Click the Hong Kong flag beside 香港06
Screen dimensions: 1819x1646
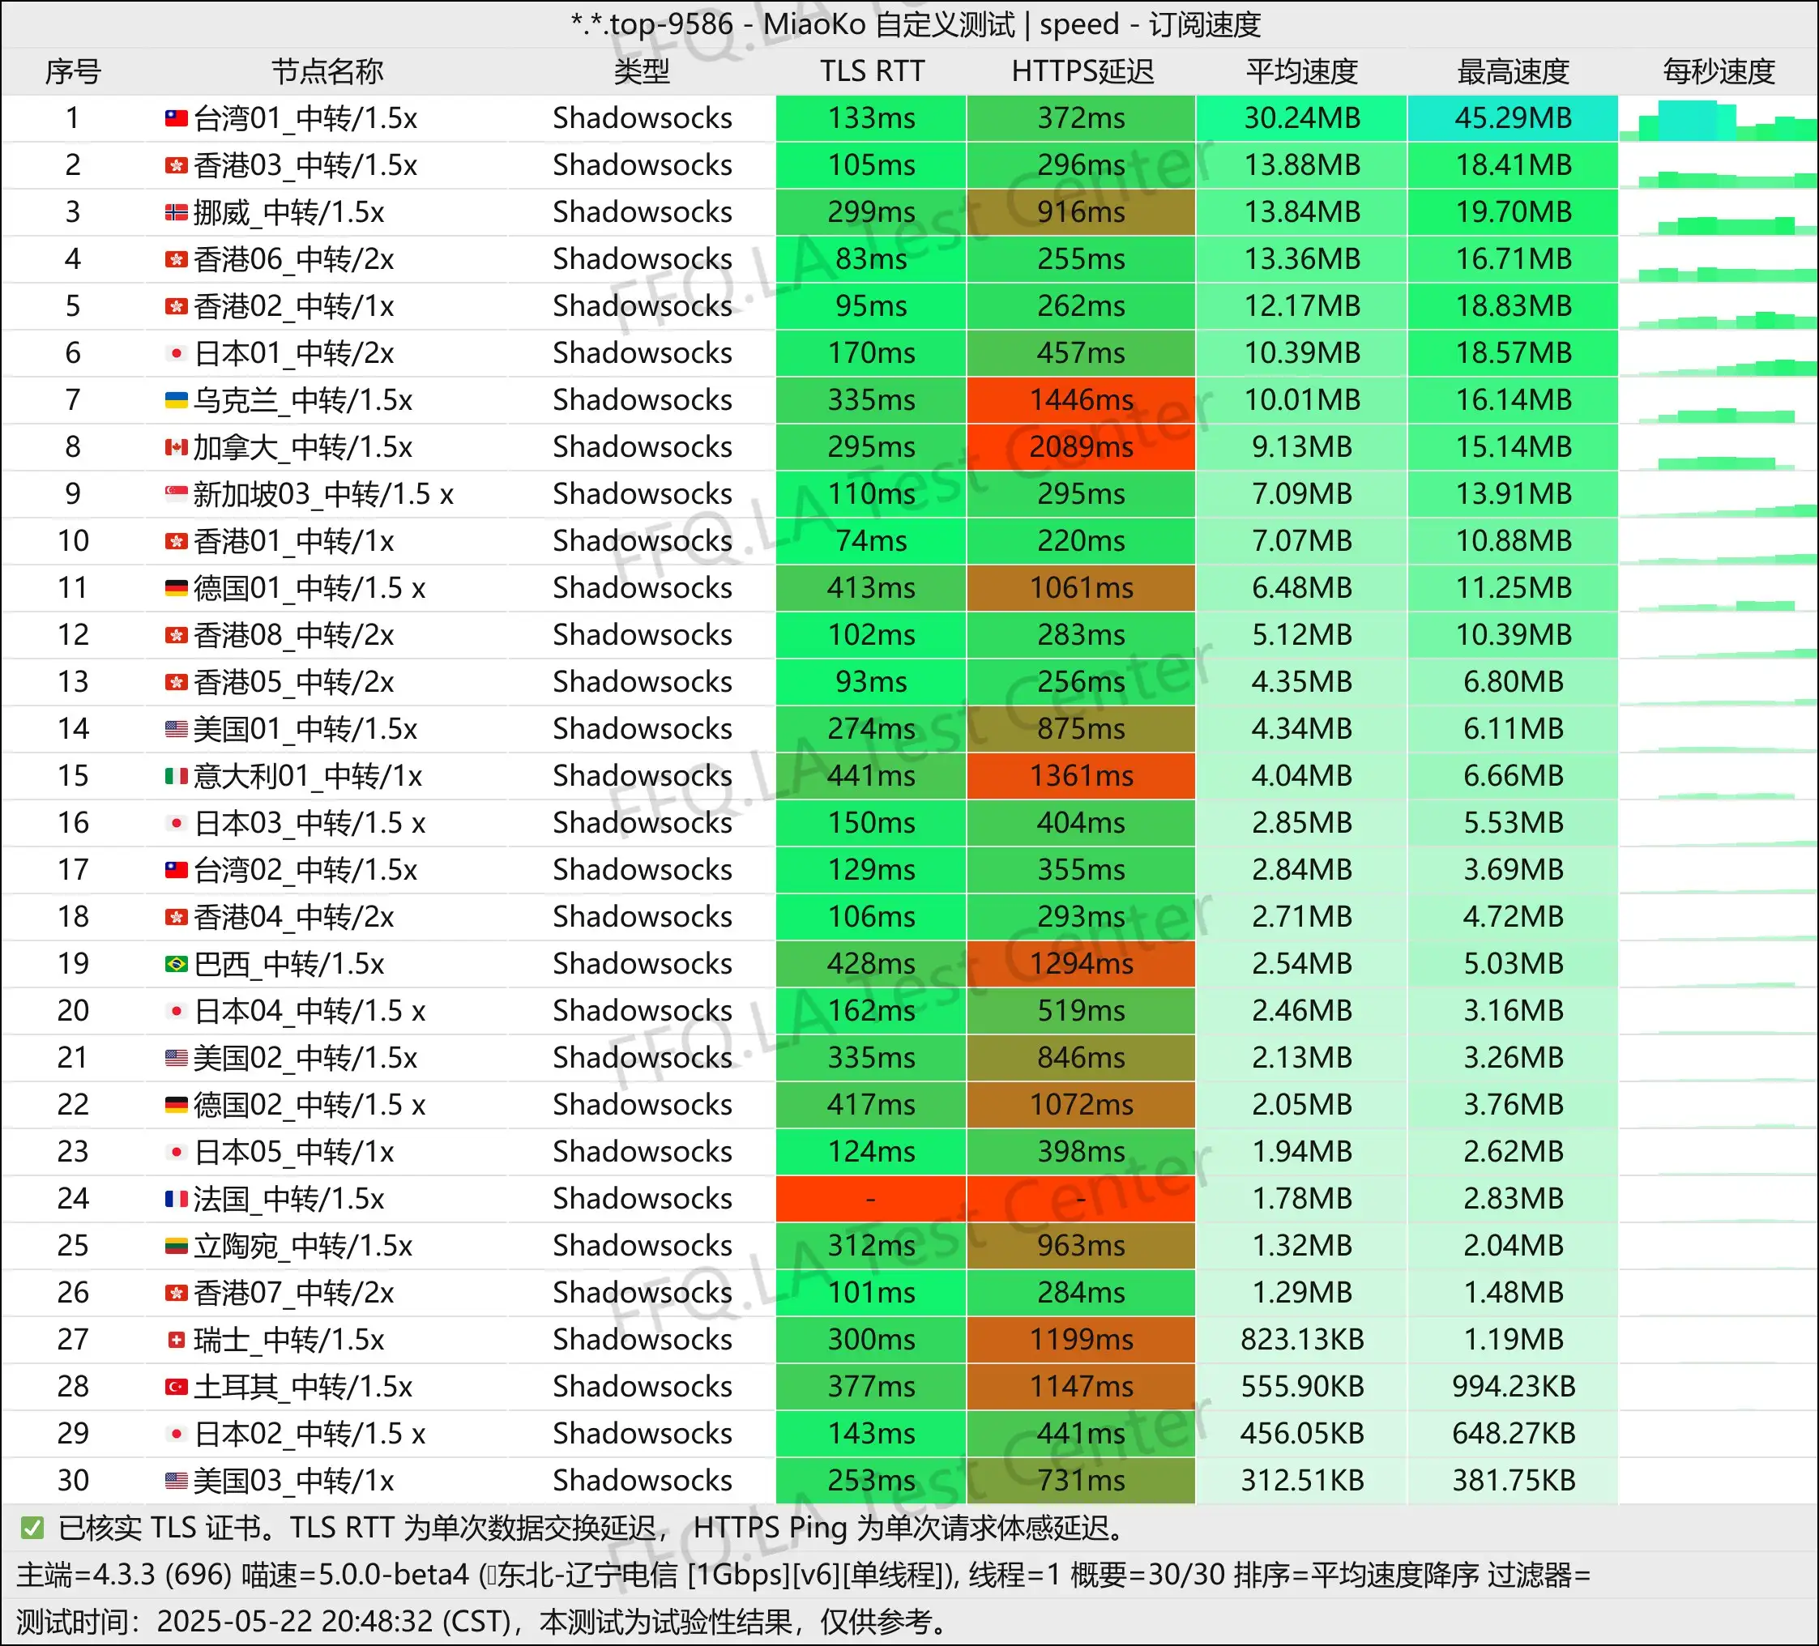[x=176, y=259]
